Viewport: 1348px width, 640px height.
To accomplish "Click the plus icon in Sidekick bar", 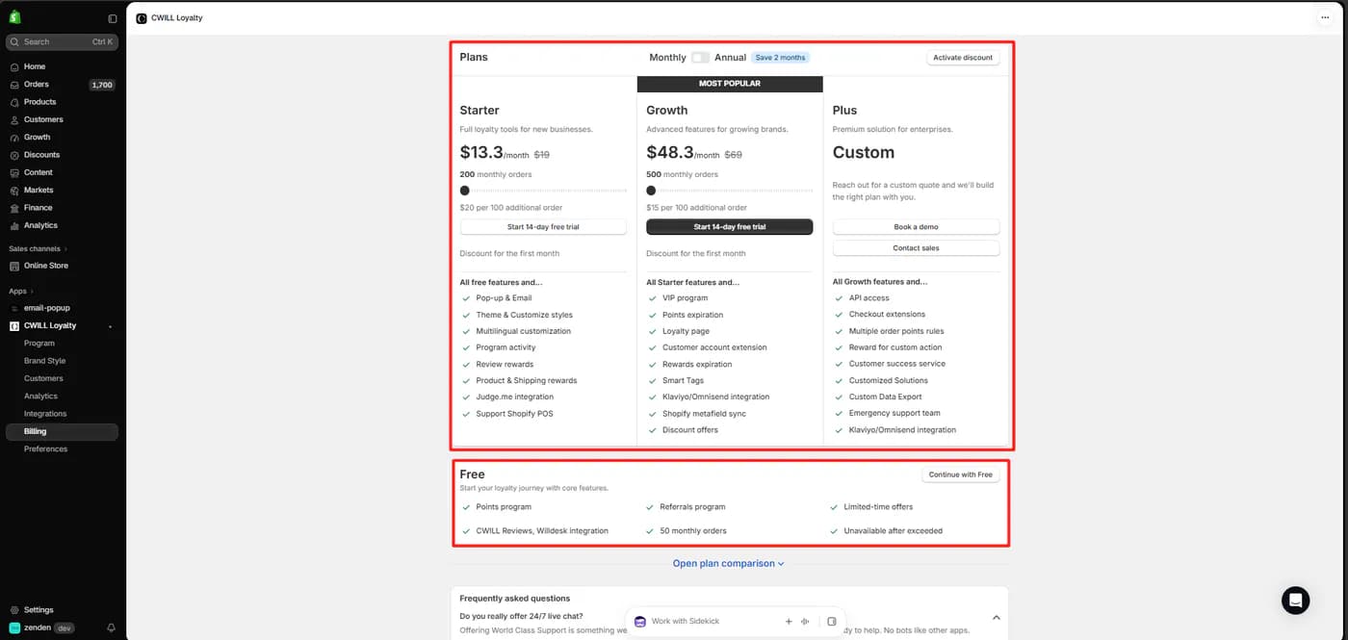I will (789, 622).
